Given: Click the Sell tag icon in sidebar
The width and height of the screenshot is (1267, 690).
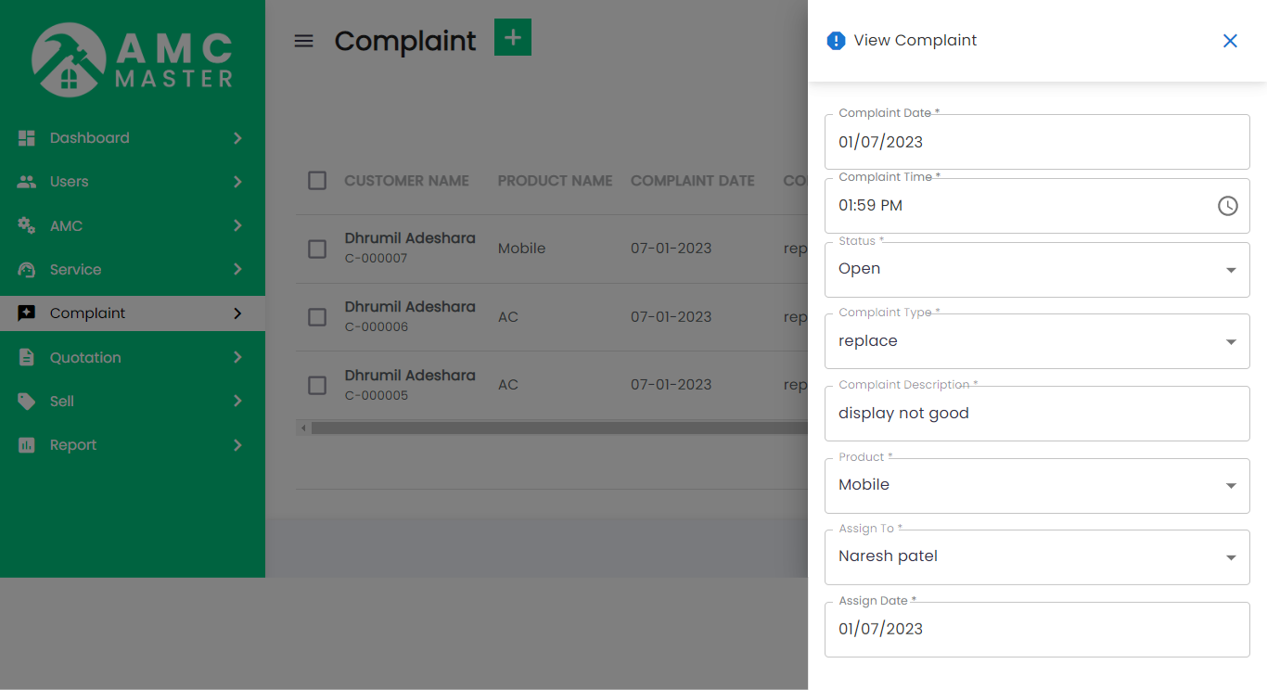Looking at the screenshot, I should click(x=27, y=402).
